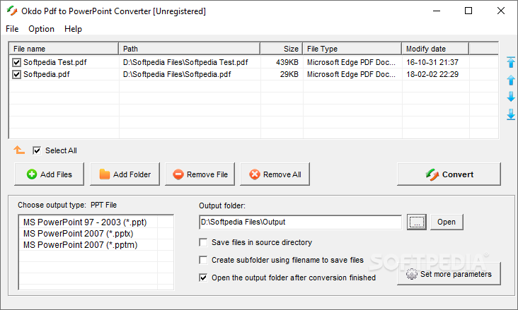The width and height of the screenshot is (518, 310).
Task: Click the 18-02-02 22:29 modify date
Action: click(432, 75)
